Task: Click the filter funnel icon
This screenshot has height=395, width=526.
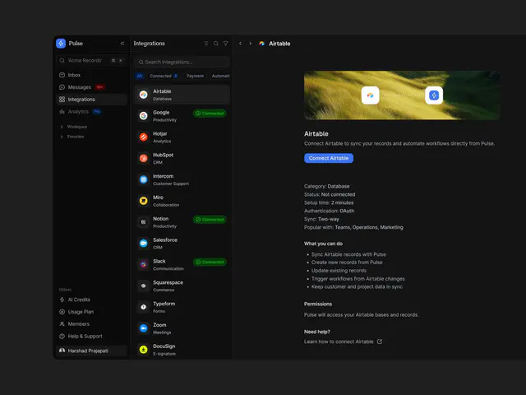Action: pos(226,44)
